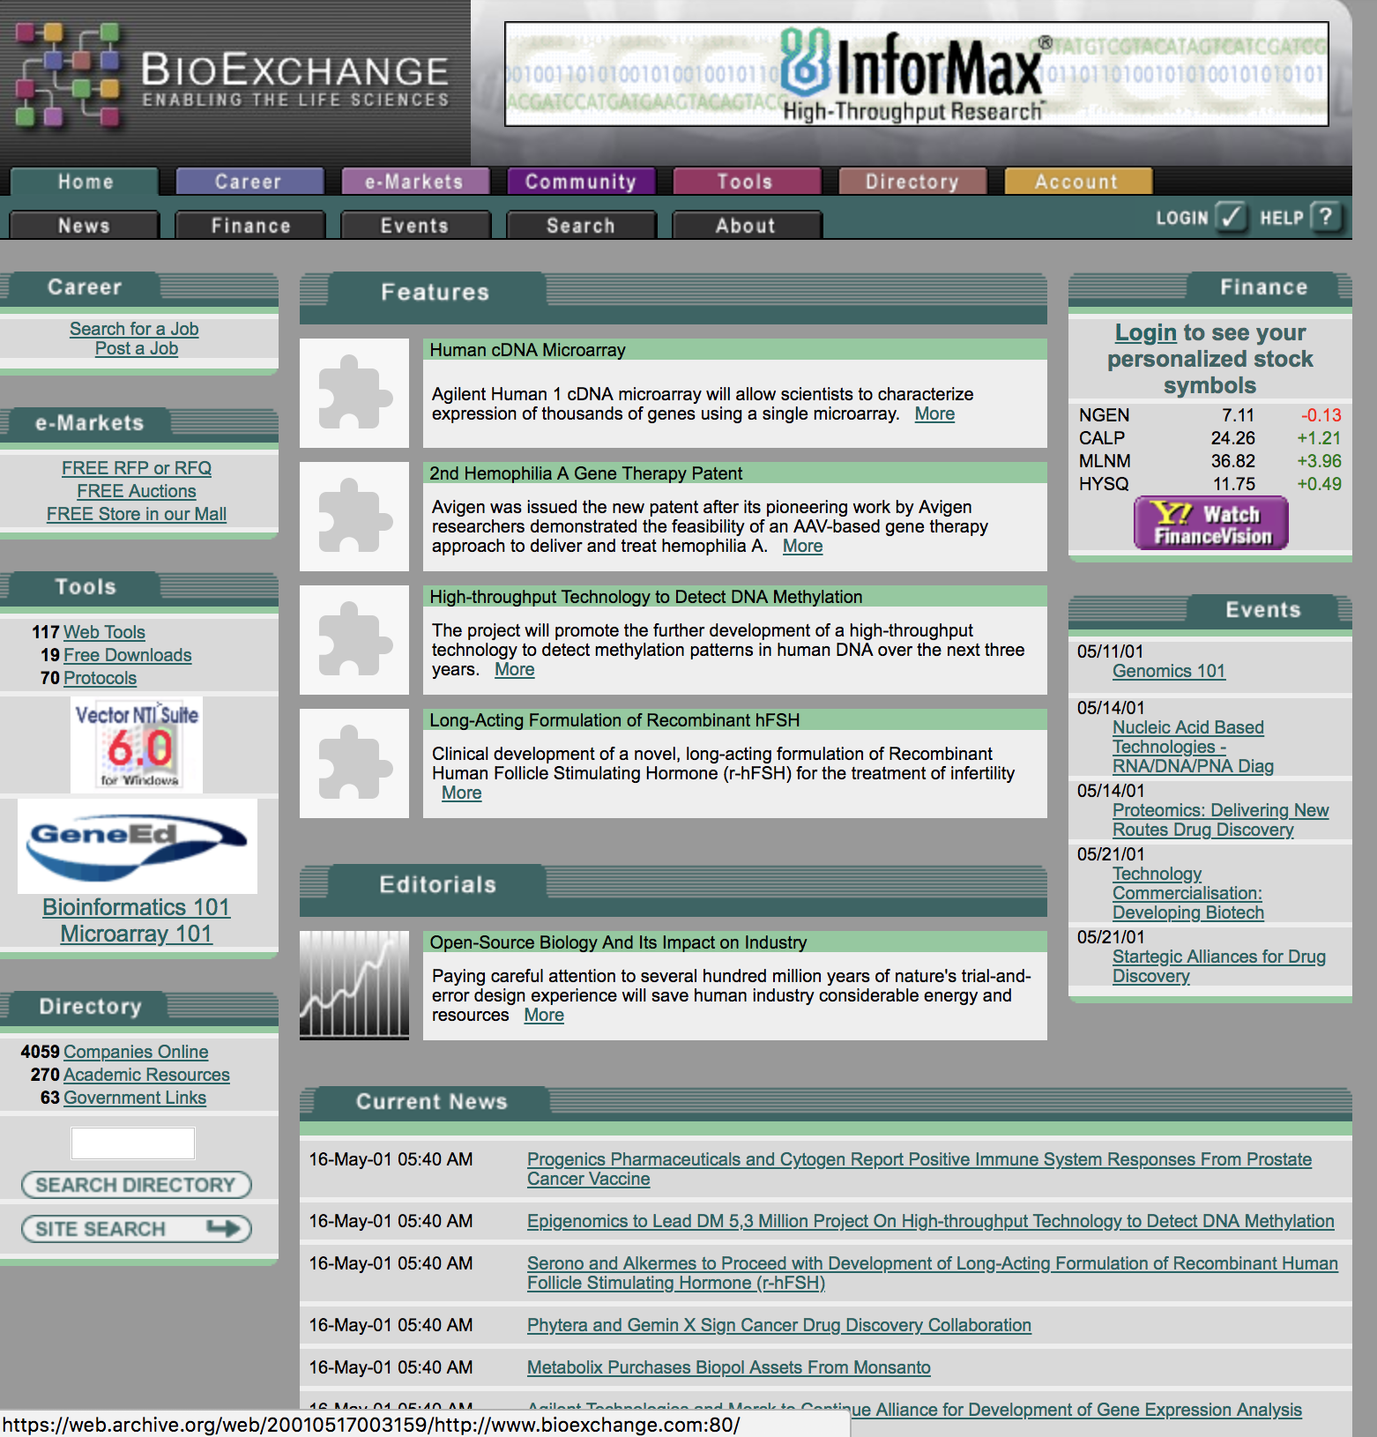
Task: Click the Help question mark icon
Action: tap(1325, 217)
